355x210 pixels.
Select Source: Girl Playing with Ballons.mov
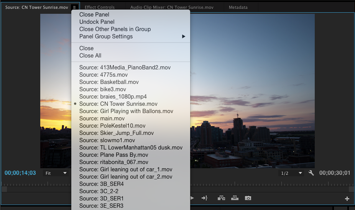pyautogui.click(x=131, y=111)
